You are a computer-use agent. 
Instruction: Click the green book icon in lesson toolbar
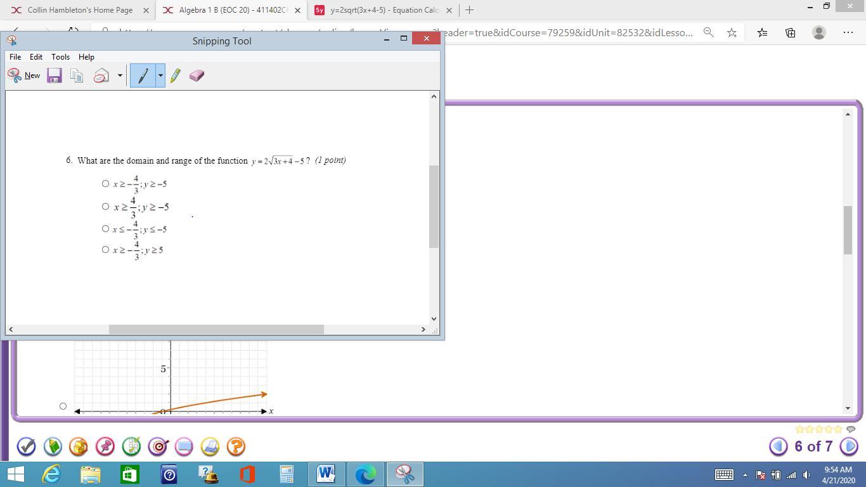coord(53,447)
